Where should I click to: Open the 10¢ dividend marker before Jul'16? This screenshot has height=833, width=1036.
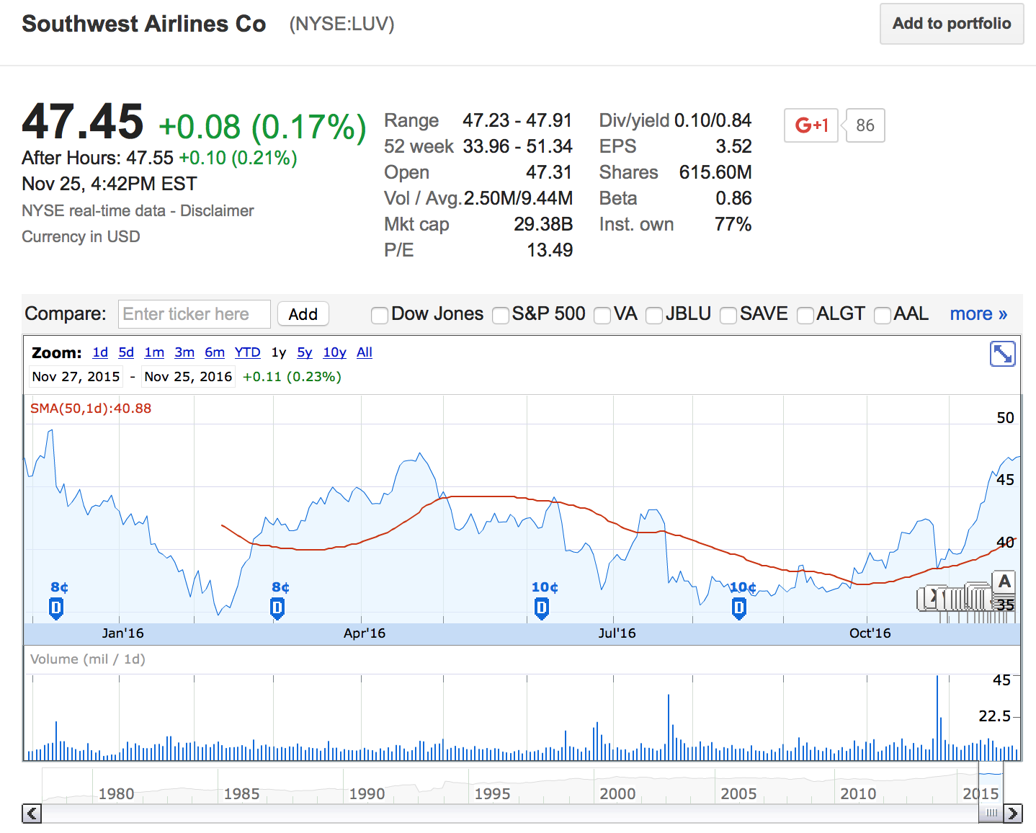542,609
